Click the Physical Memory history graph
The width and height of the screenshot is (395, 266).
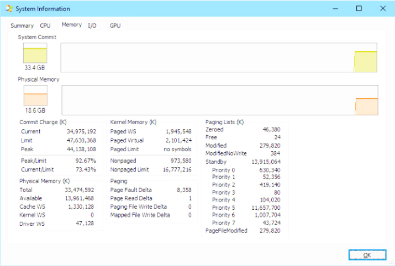pyautogui.click(x=219, y=100)
